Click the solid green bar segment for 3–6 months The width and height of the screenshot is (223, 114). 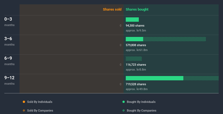click(134, 39)
